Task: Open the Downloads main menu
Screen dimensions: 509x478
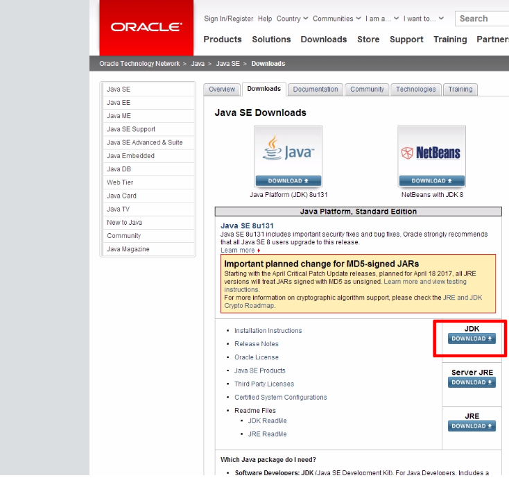Action: click(324, 40)
